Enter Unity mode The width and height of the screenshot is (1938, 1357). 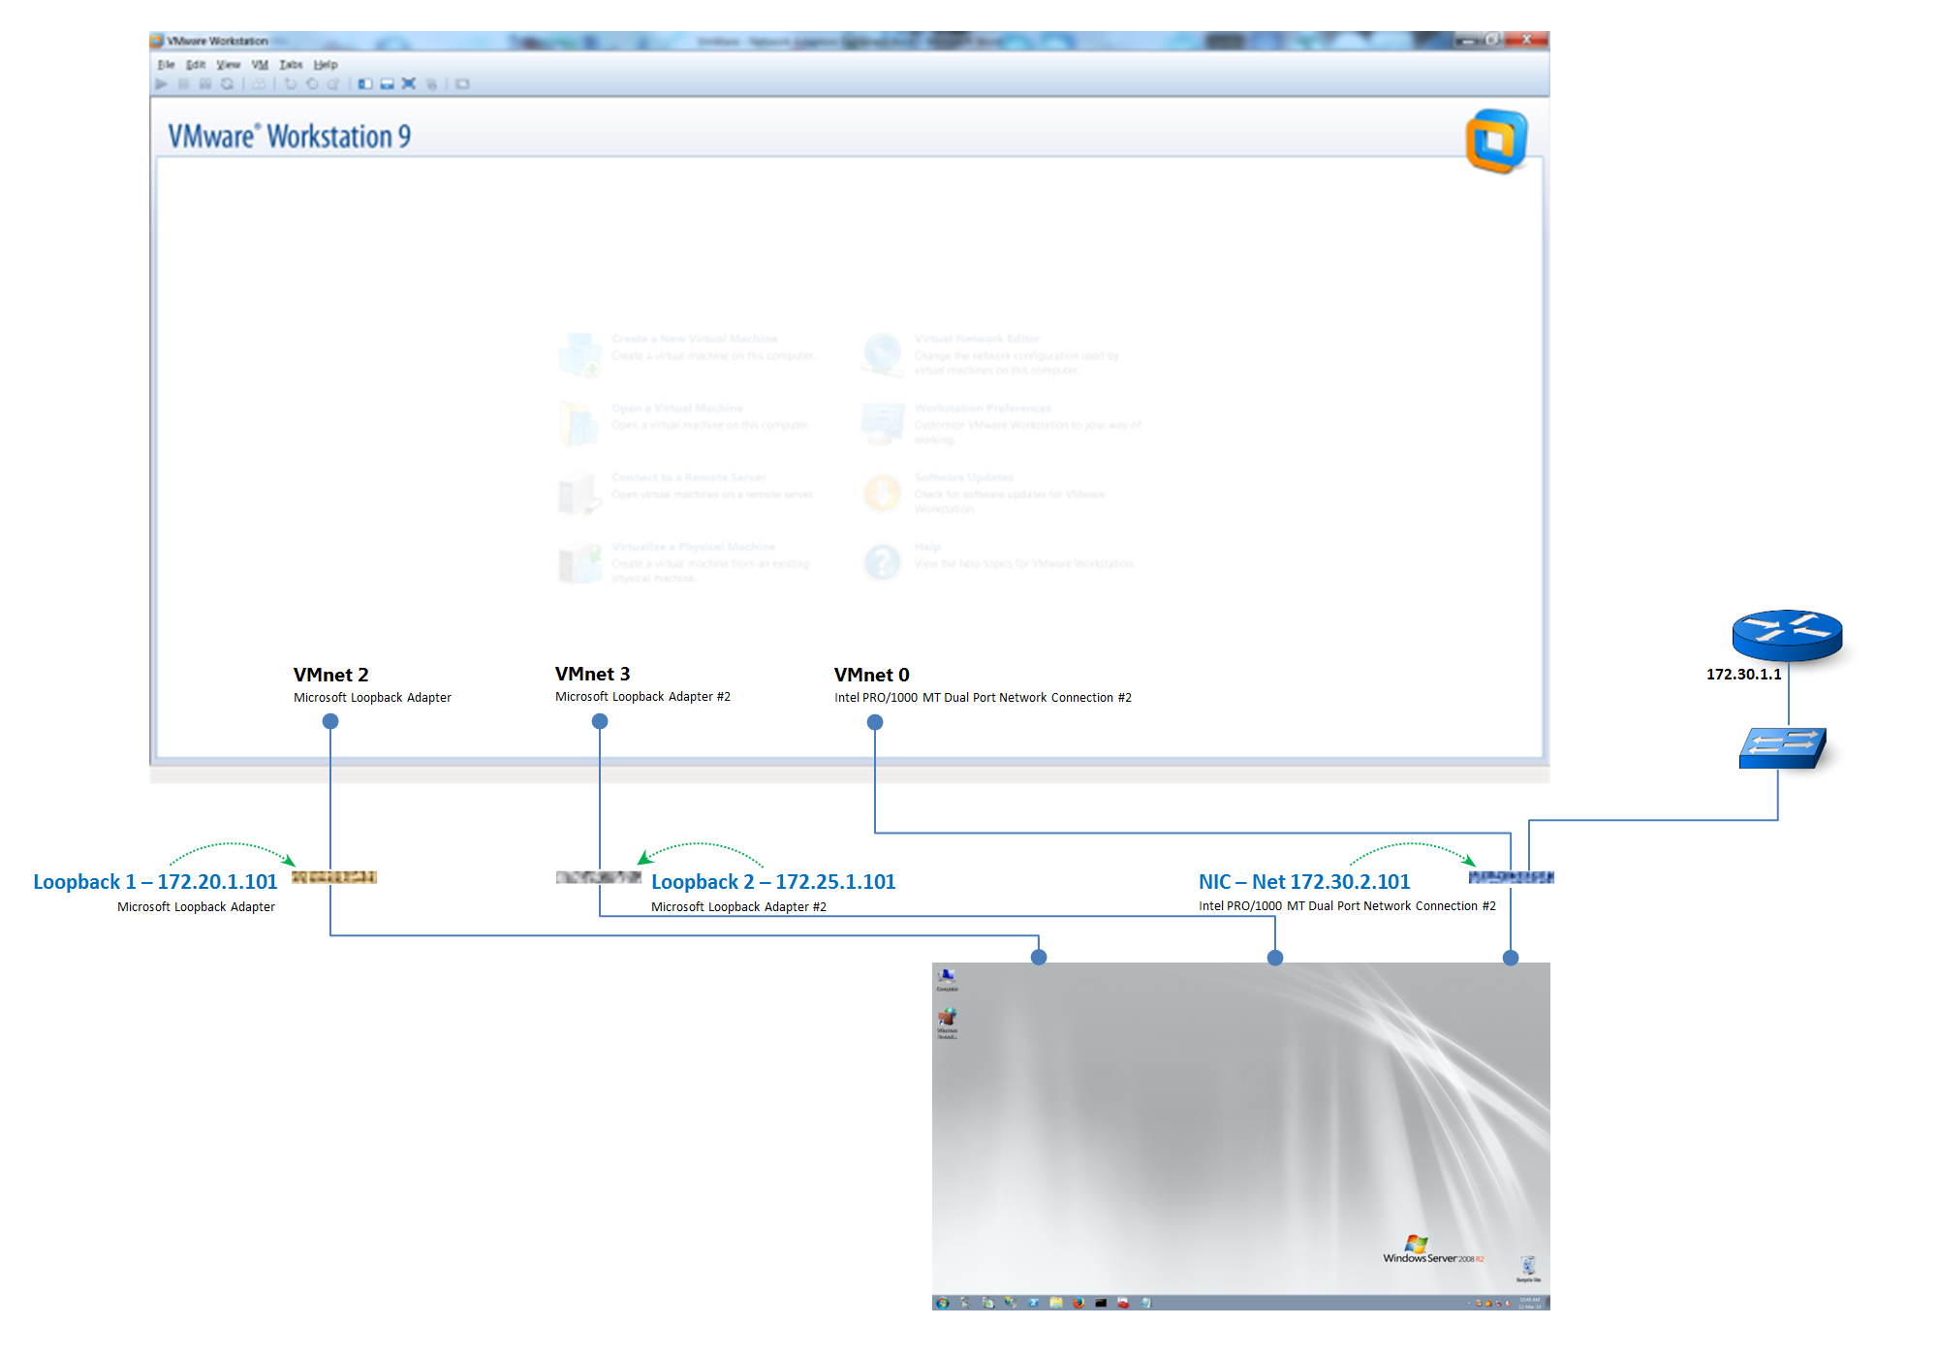432,84
